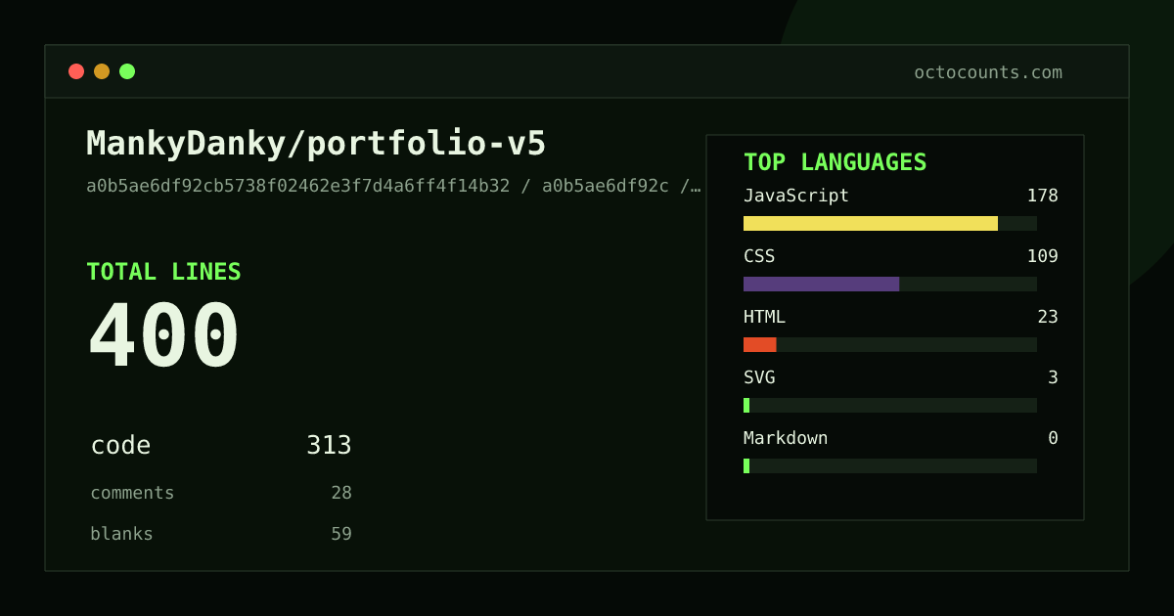
Task: Click the blanks row label
Action: [x=121, y=534]
